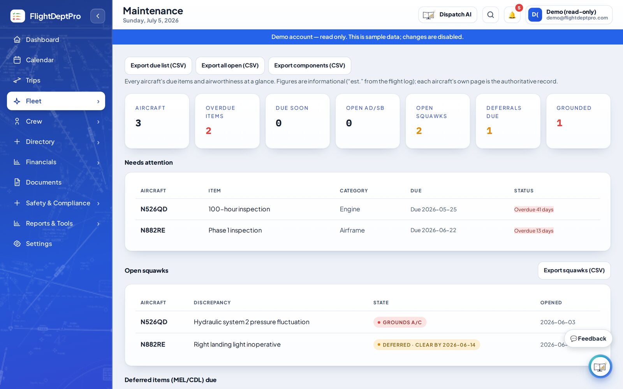Click the FlightDeptPro logo icon
Viewport: 623px width, 389px height.
point(18,16)
